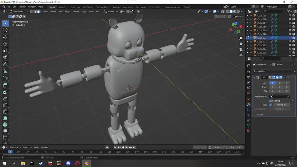Viewport: 297px width, 167px height.
Task: Activate the Move tool
Action: [x=5, y=37]
